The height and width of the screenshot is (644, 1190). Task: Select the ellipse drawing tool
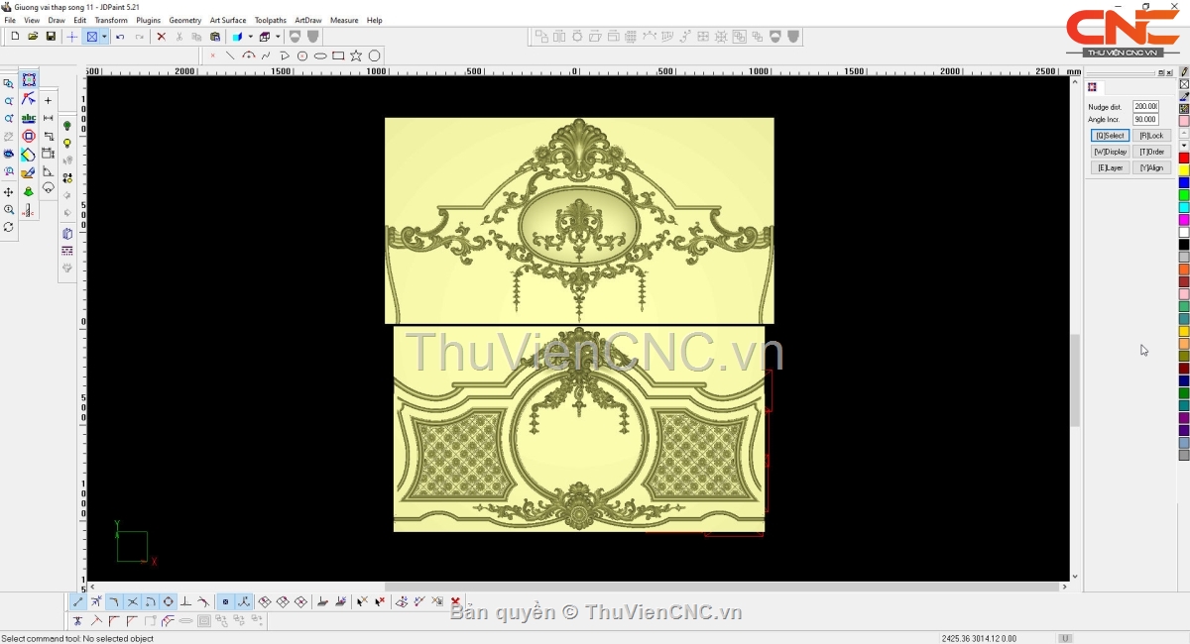coord(320,56)
